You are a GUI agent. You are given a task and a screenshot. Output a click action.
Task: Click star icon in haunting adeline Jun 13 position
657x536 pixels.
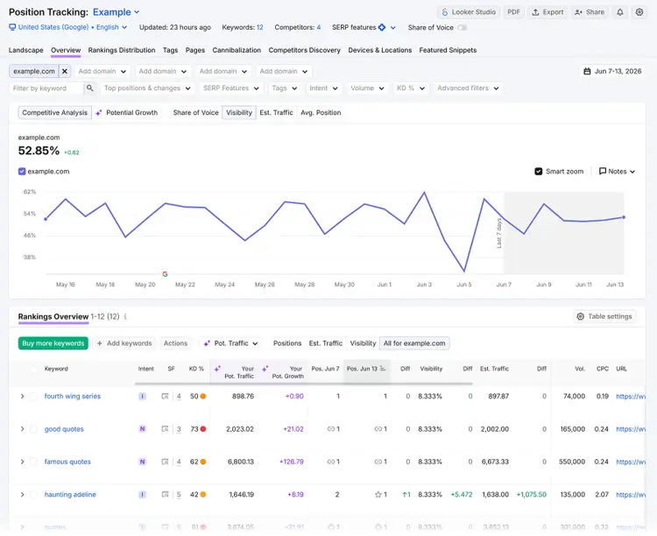pyautogui.click(x=378, y=495)
